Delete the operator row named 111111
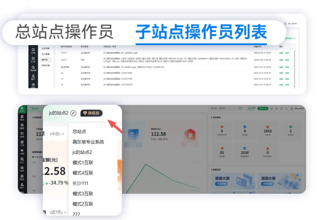Image resolution: width=321 pixels, height=220 pixels. 287,53
